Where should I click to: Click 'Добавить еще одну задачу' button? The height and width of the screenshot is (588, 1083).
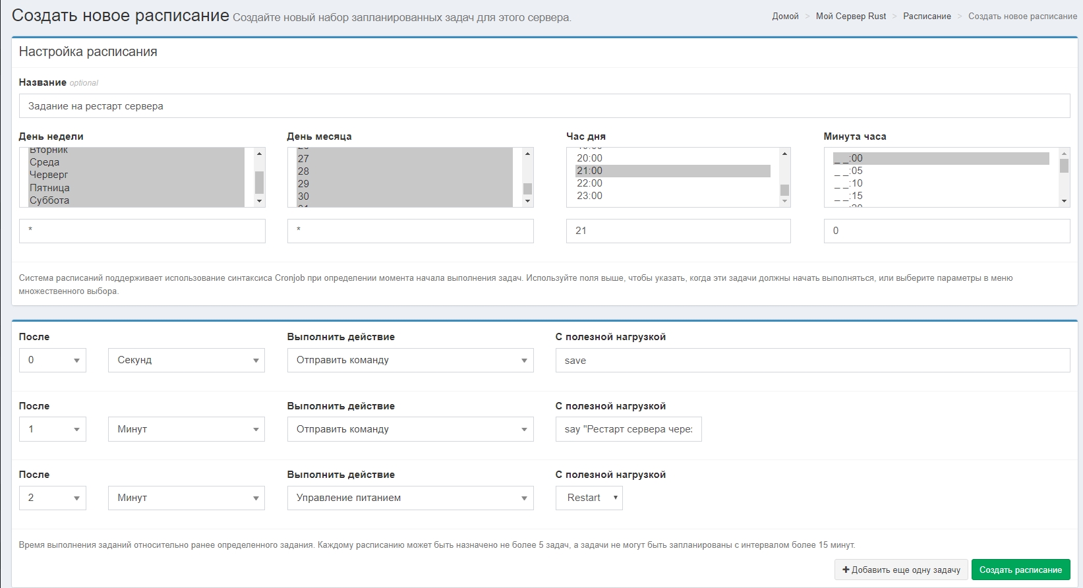pos(901,570)
